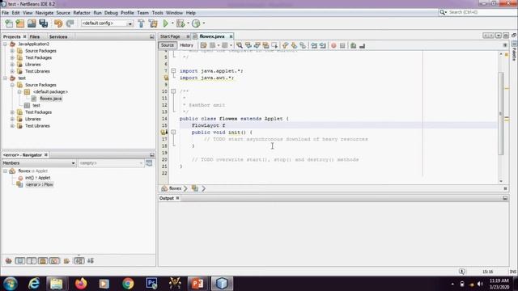Open the Refactor menu

pos(82,13)
